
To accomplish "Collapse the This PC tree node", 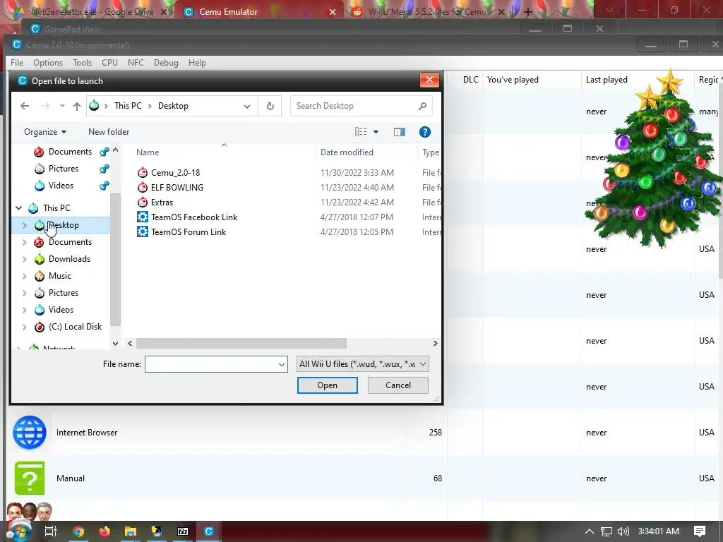I will (x=19, y=208).
